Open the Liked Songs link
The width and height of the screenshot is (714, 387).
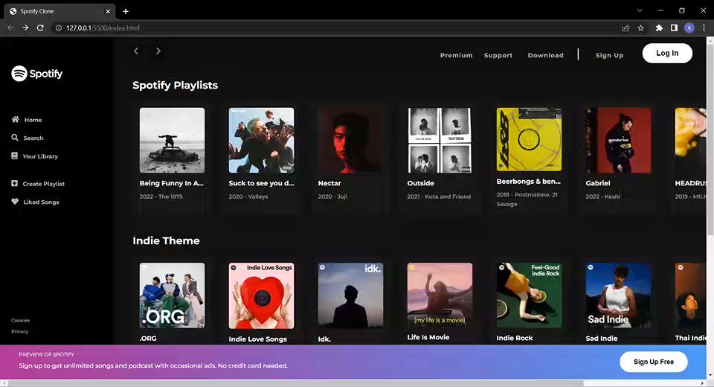click(x=35, y=202)
